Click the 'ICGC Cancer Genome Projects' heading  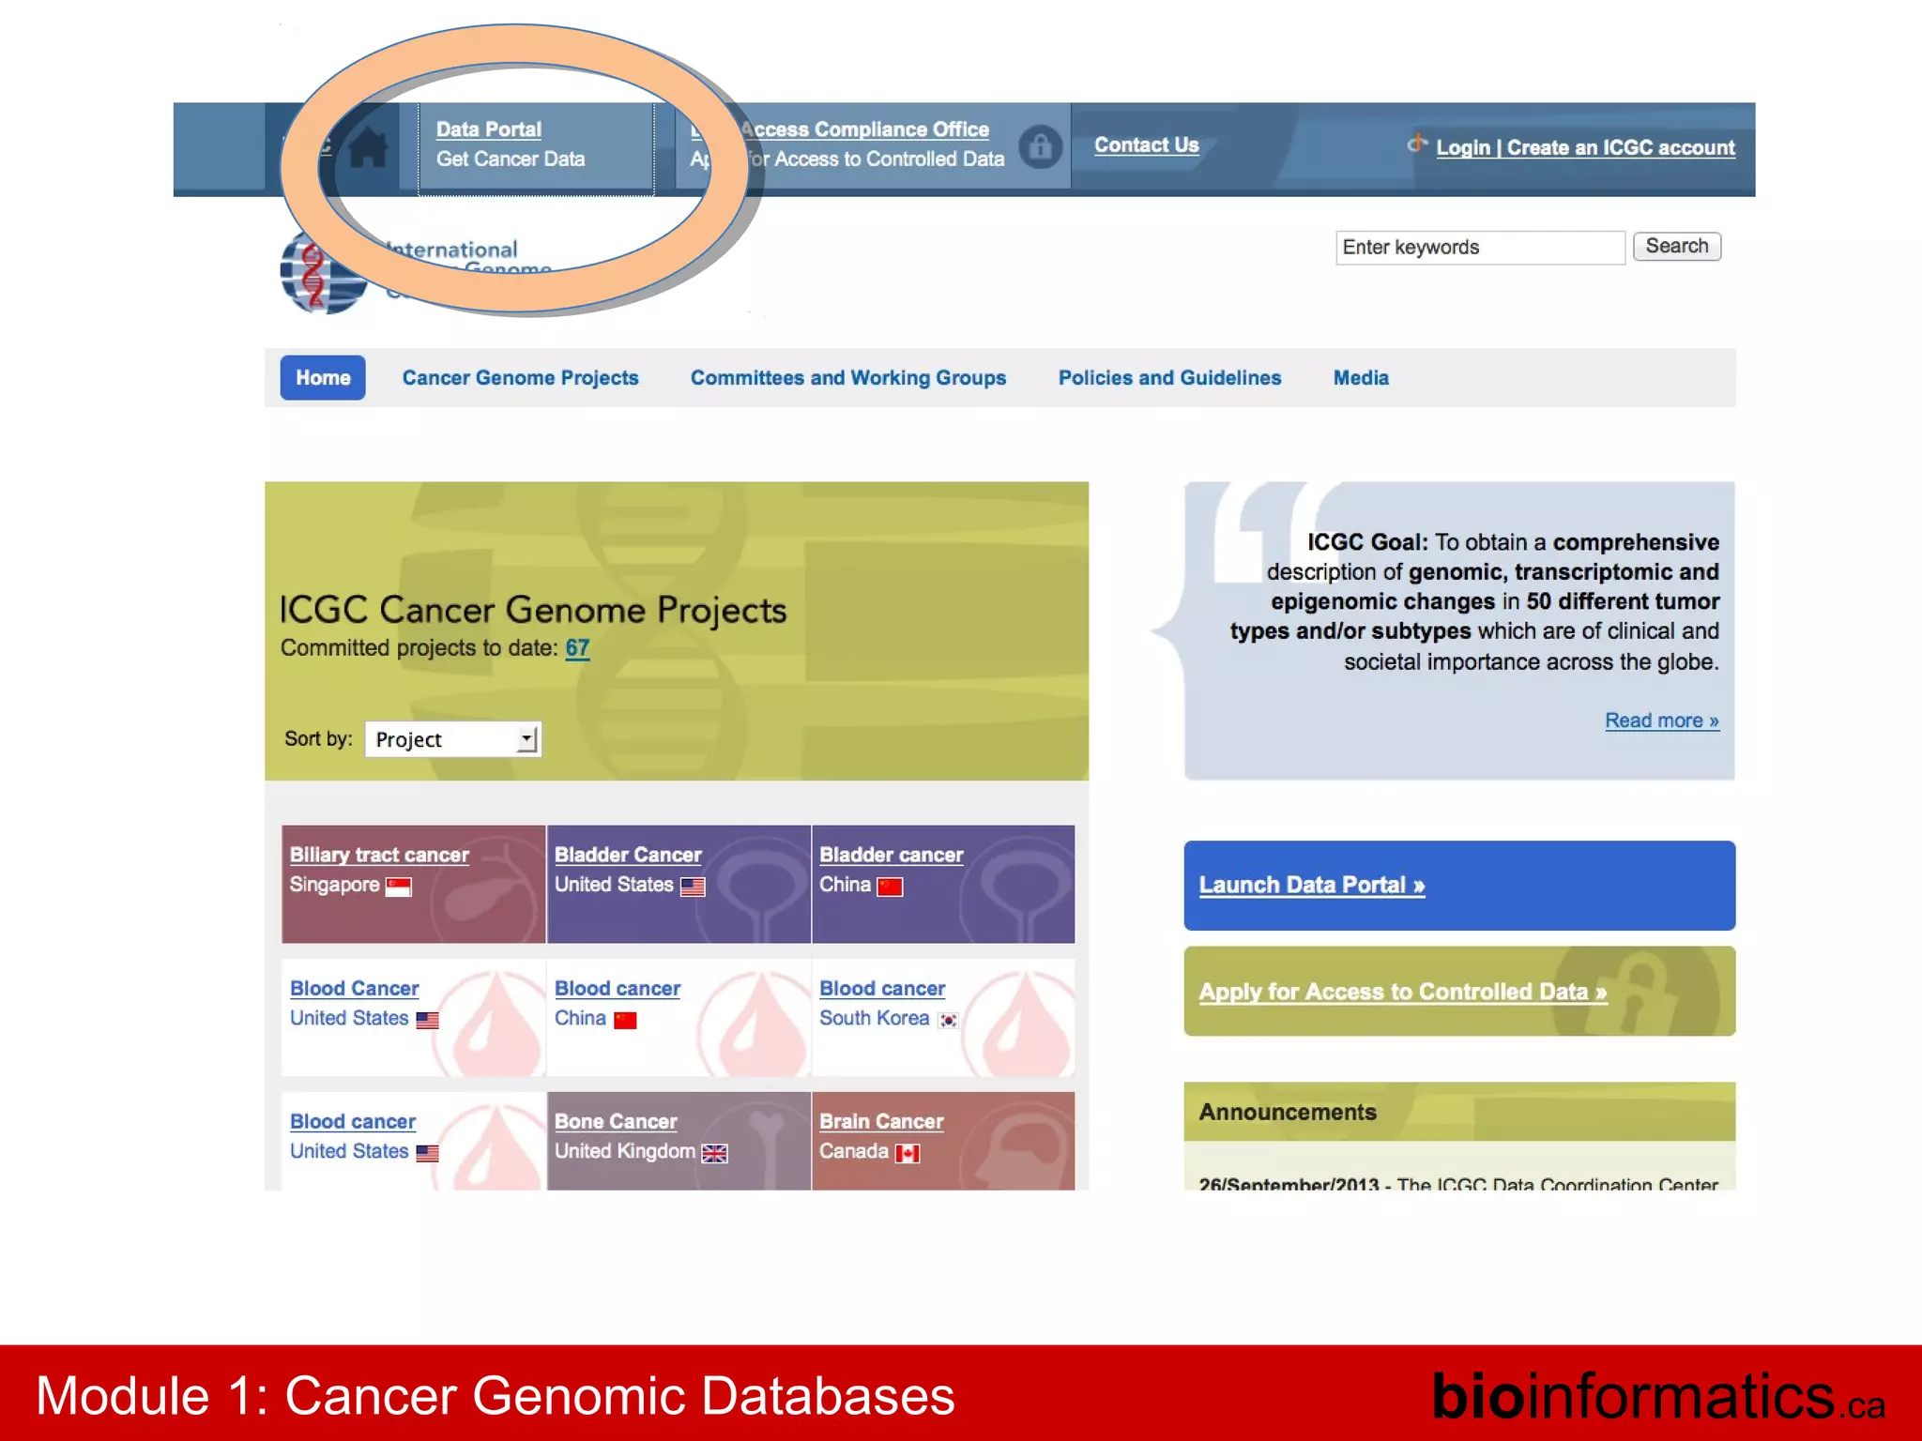(533, 610)
